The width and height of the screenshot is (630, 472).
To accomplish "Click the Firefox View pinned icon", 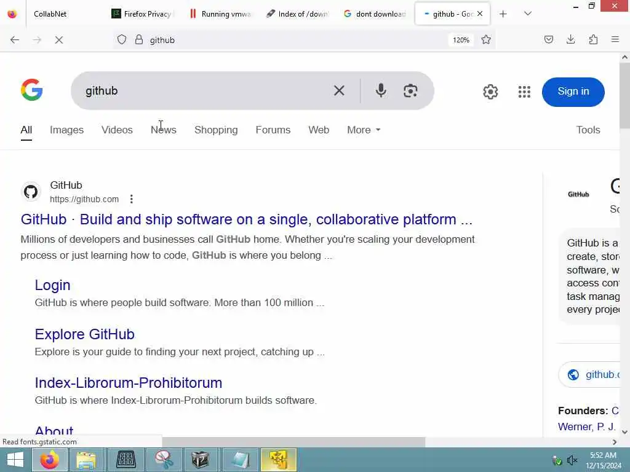I will tap(12, 14).
